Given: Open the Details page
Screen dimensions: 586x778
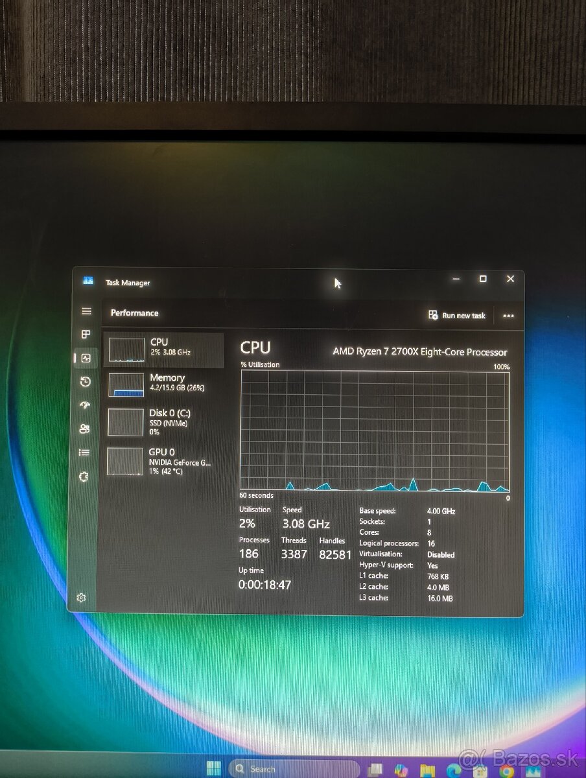Looking at the screenshot, I should pyautogui.click(x=86, y=453).
